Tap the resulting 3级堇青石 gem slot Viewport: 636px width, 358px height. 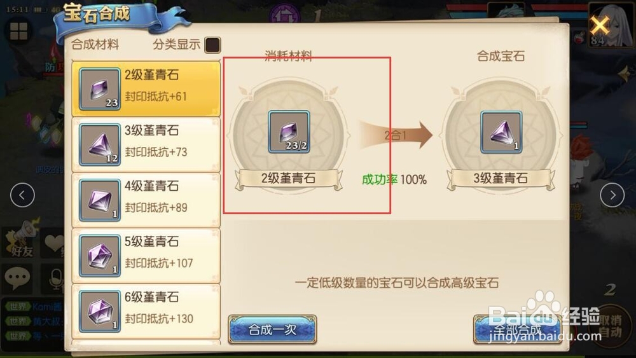pyautogui.click(x=501, y=132)
